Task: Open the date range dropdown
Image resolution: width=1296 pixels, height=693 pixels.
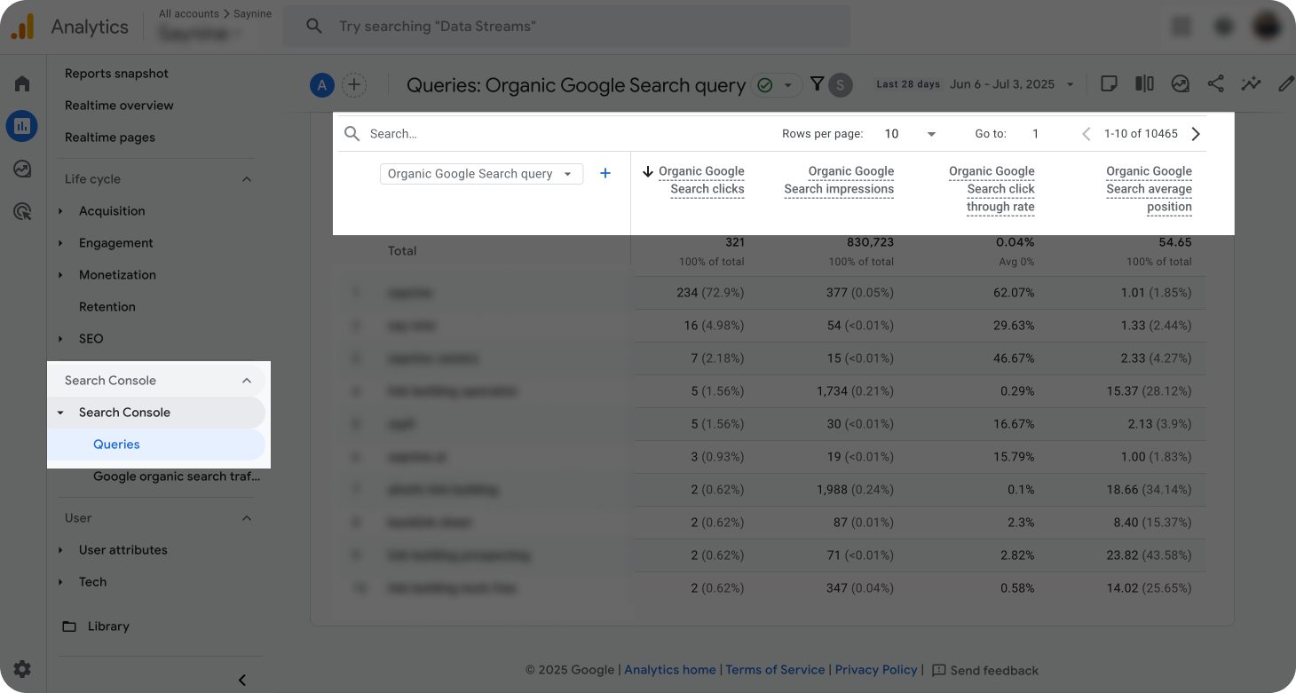Action: pyautogui.click(x=1012, y=84)
